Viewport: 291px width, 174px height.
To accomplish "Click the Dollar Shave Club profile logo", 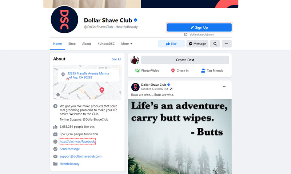I will coord(64,20).
